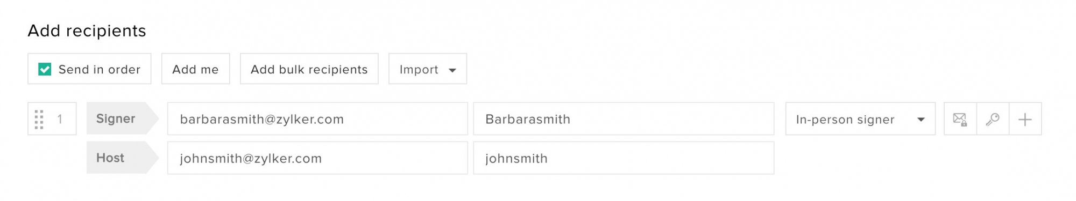Open the private message envelope icon
The width and height of the screenshot is (1076, 201).
point(960,119)
